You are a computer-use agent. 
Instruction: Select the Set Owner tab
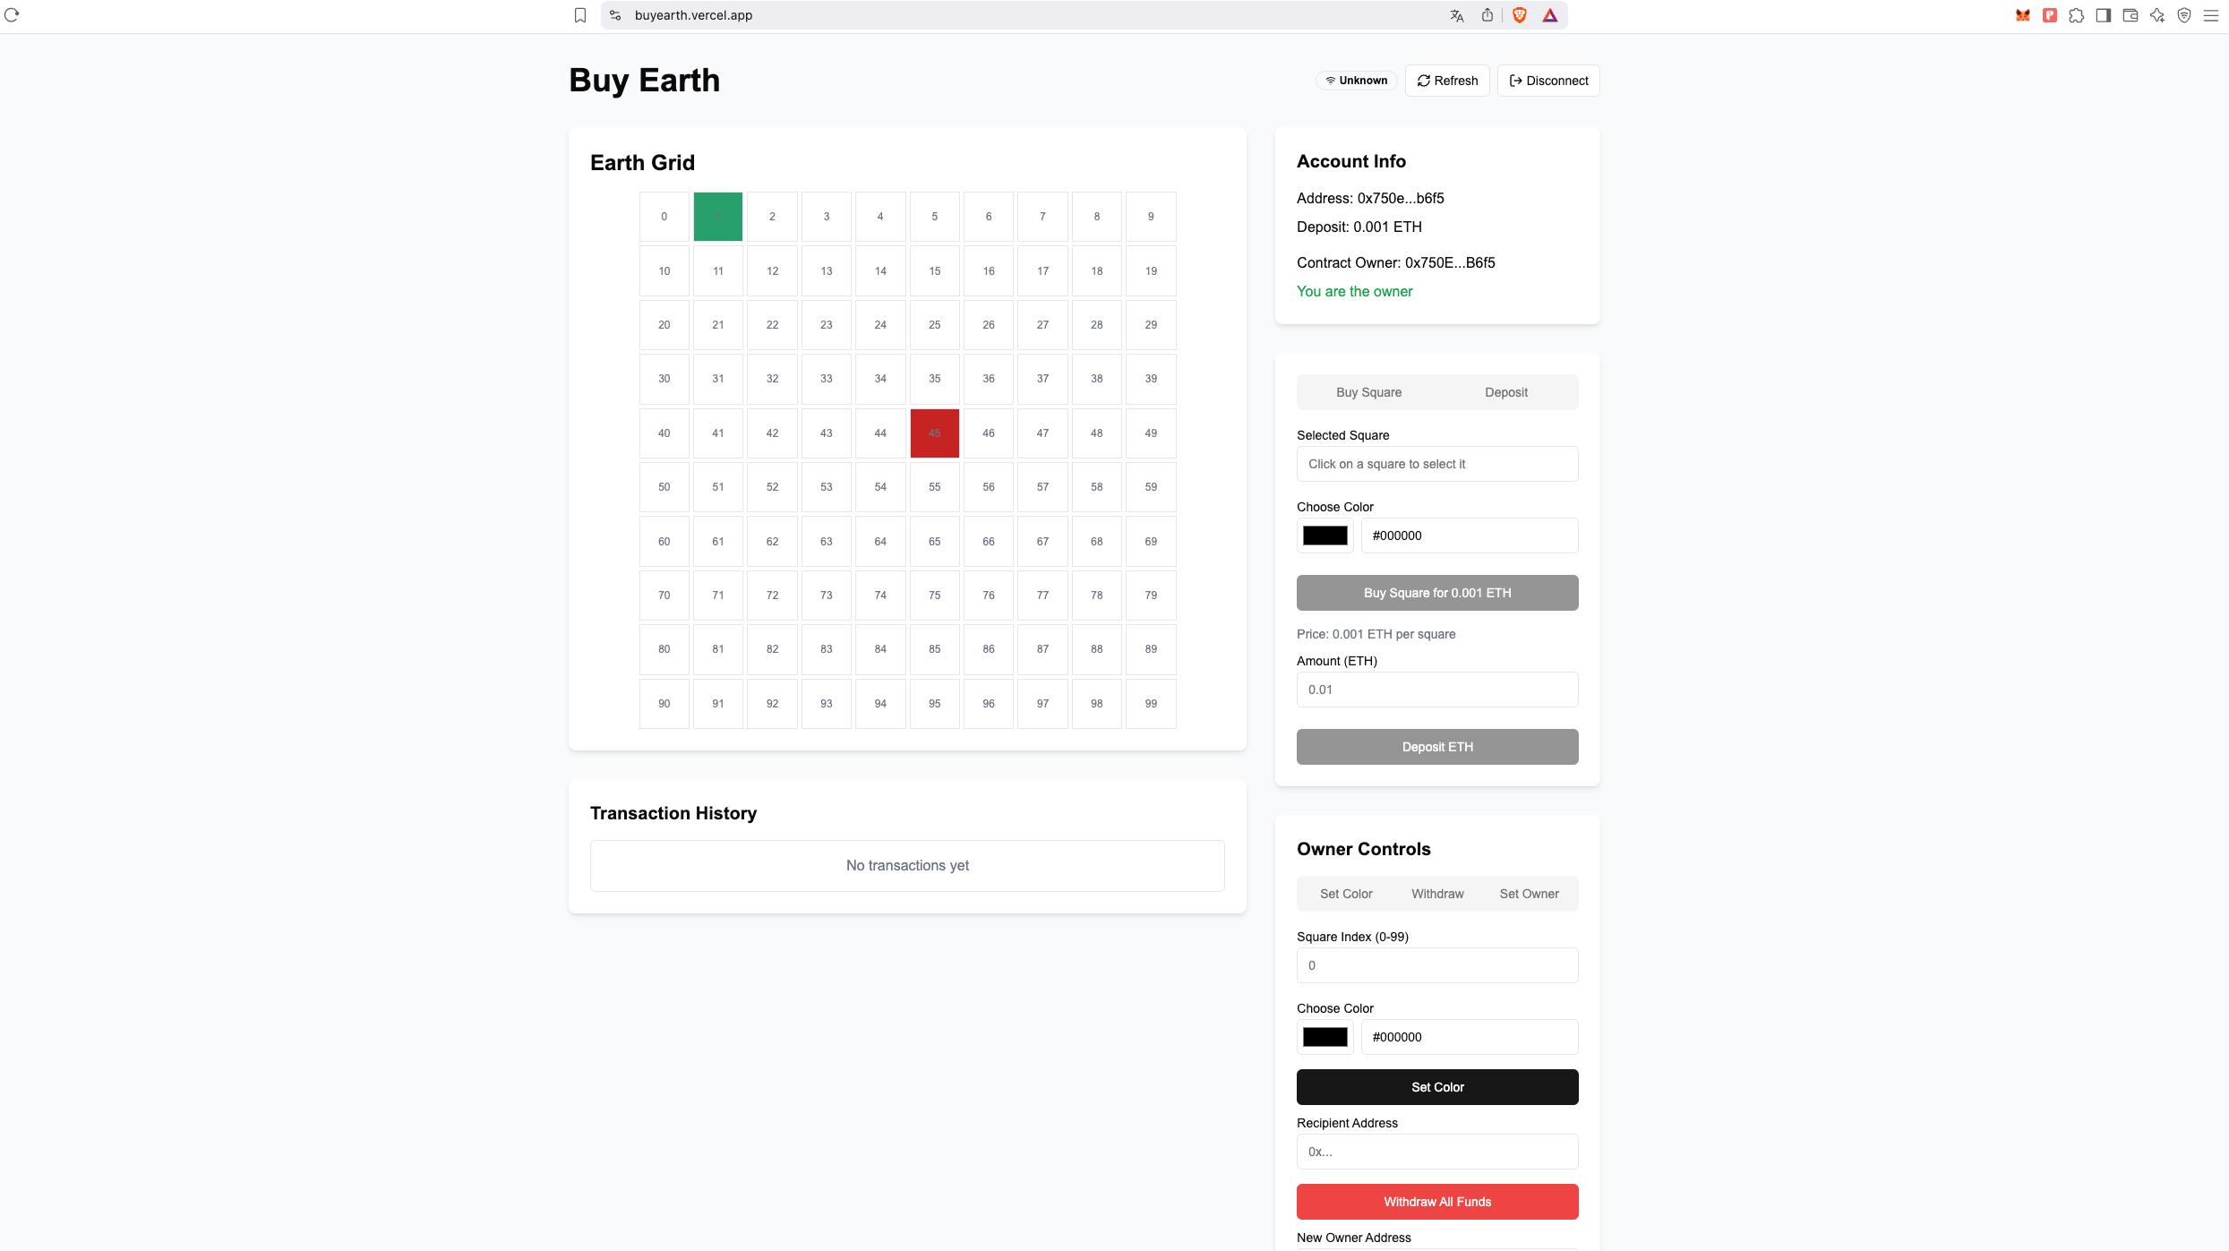(1529, 894)
